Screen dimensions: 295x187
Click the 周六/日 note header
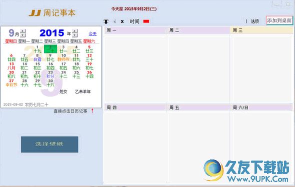point(261,107)
